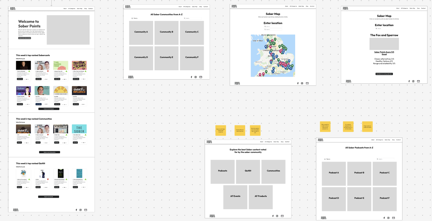
Task: Click Instagram icon in Fox and Sparrow frame footer
Action: 413,81
